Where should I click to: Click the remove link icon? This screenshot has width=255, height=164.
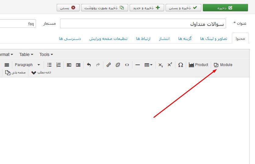pos(118,65)
